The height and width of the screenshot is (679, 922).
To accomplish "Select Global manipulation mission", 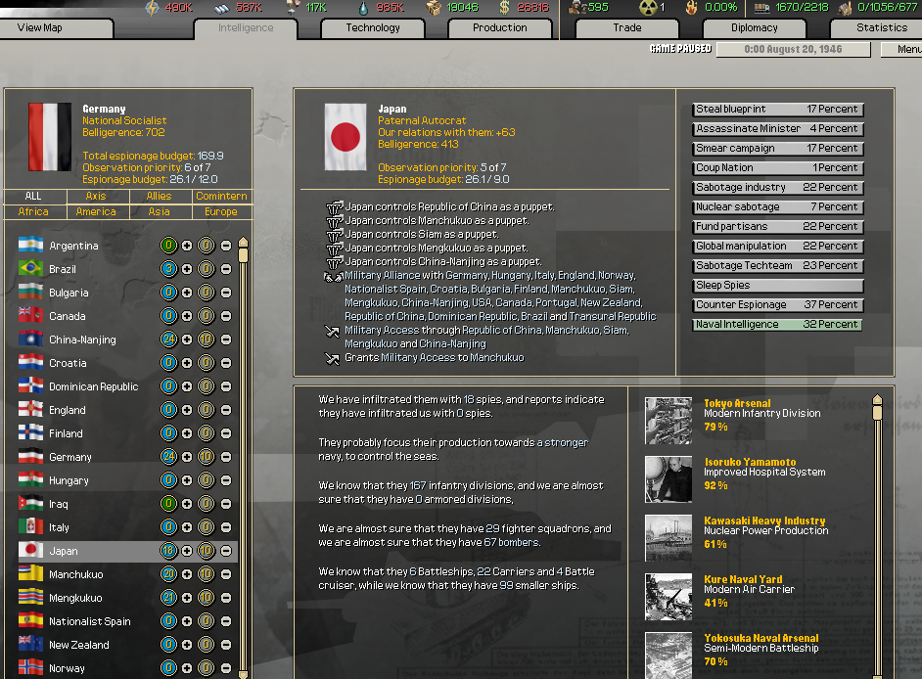I will pyautogui.click(x=777, y=247).
